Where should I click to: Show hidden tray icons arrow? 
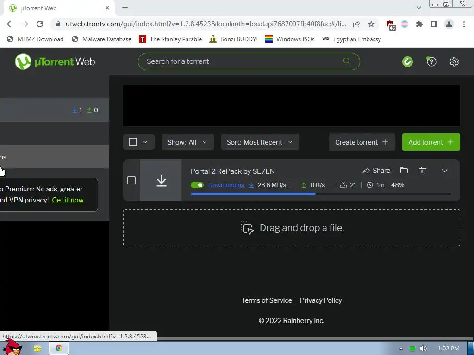(x=401, y=349)
